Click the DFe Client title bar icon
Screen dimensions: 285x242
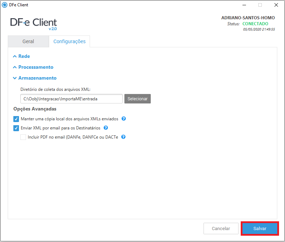tap(5, 5)
